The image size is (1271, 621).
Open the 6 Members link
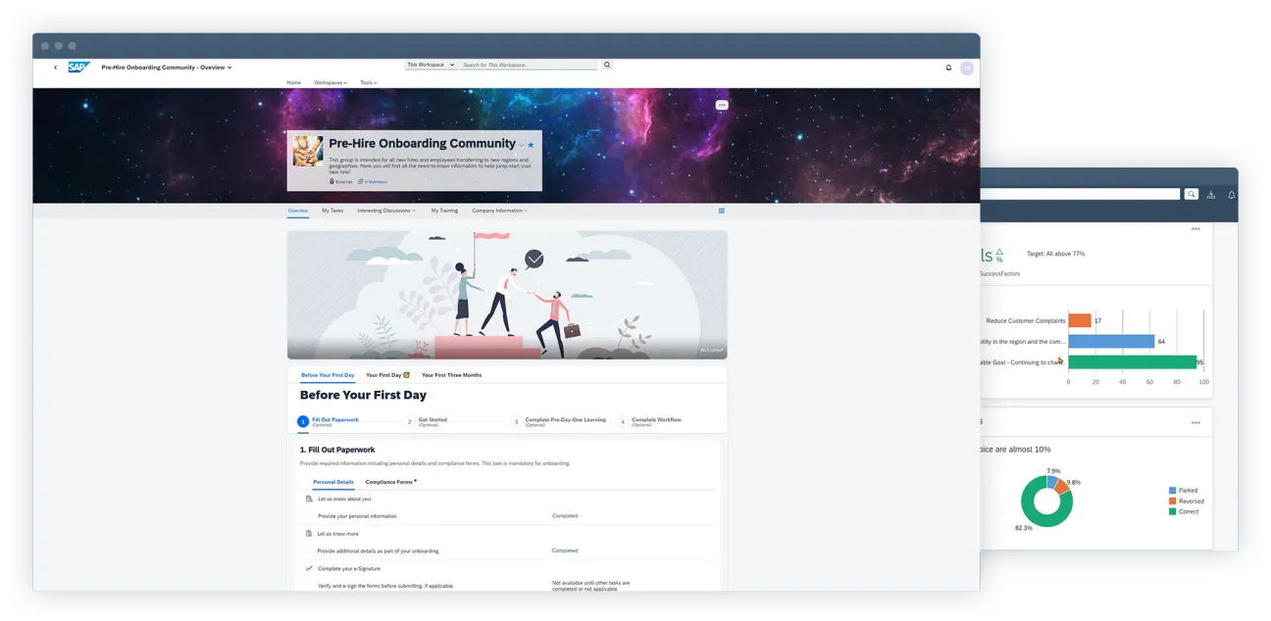375,181
